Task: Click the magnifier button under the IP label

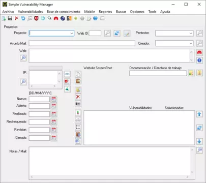Action: coord(23,82)
